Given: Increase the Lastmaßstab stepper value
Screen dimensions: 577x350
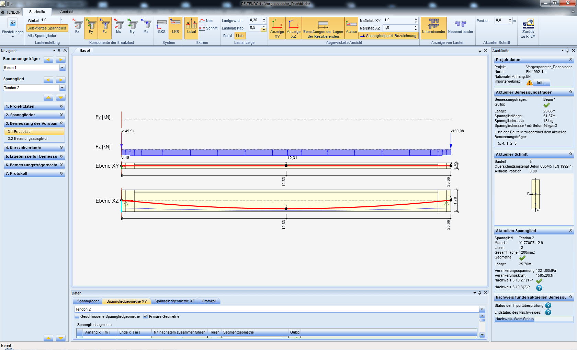Looking at the screenshot, I should click(264, 26).
